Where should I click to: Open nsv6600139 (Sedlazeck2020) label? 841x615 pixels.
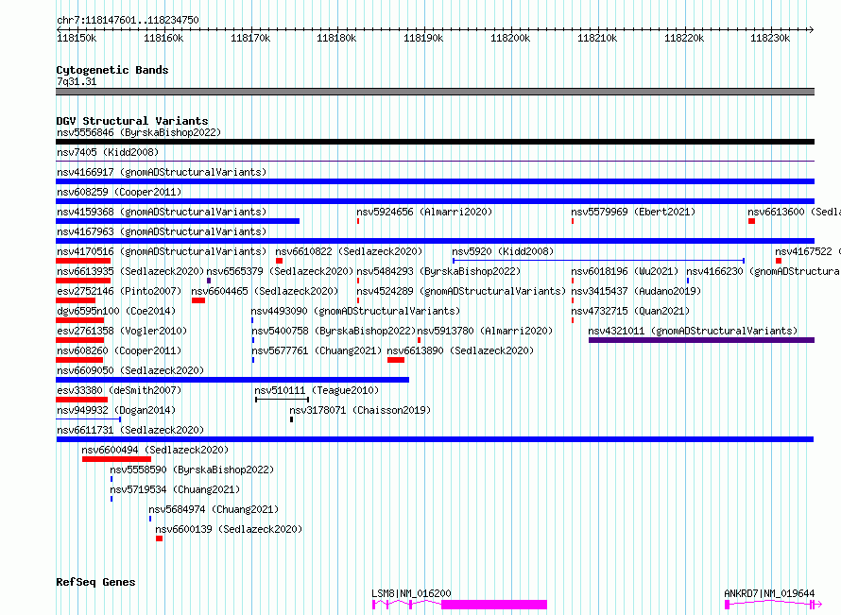coord(229,529)
